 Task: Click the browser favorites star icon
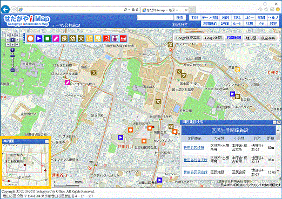pyautogui.click(x=266, y=9)
